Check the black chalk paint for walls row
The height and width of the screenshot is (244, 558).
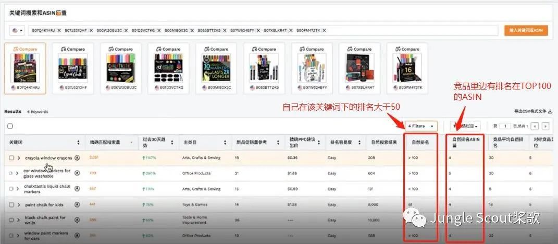[11, 220]
